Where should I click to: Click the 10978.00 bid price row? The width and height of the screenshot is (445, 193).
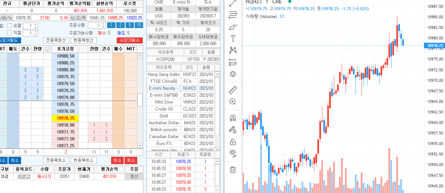click(x=65, y=125)
